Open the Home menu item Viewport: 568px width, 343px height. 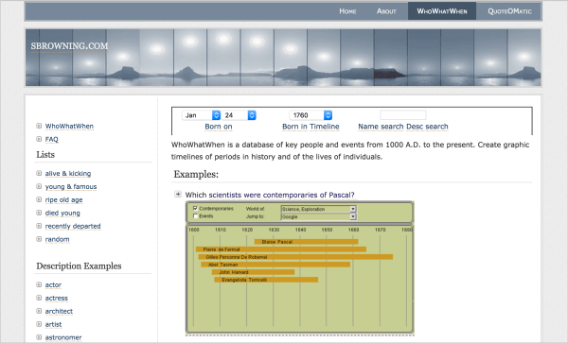click(x=347, y=11)
